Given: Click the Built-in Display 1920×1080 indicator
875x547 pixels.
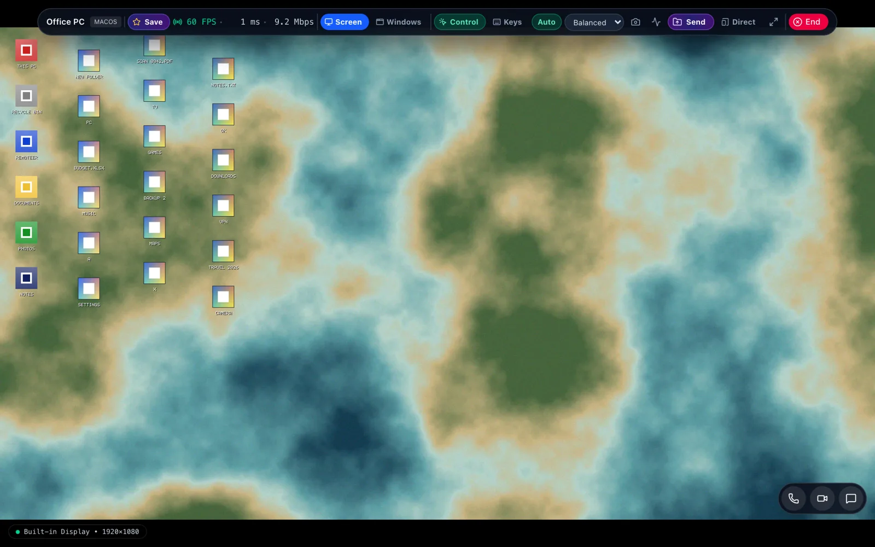Looking at the screenshot, I should pyautogui.click(x=77, y=532).
